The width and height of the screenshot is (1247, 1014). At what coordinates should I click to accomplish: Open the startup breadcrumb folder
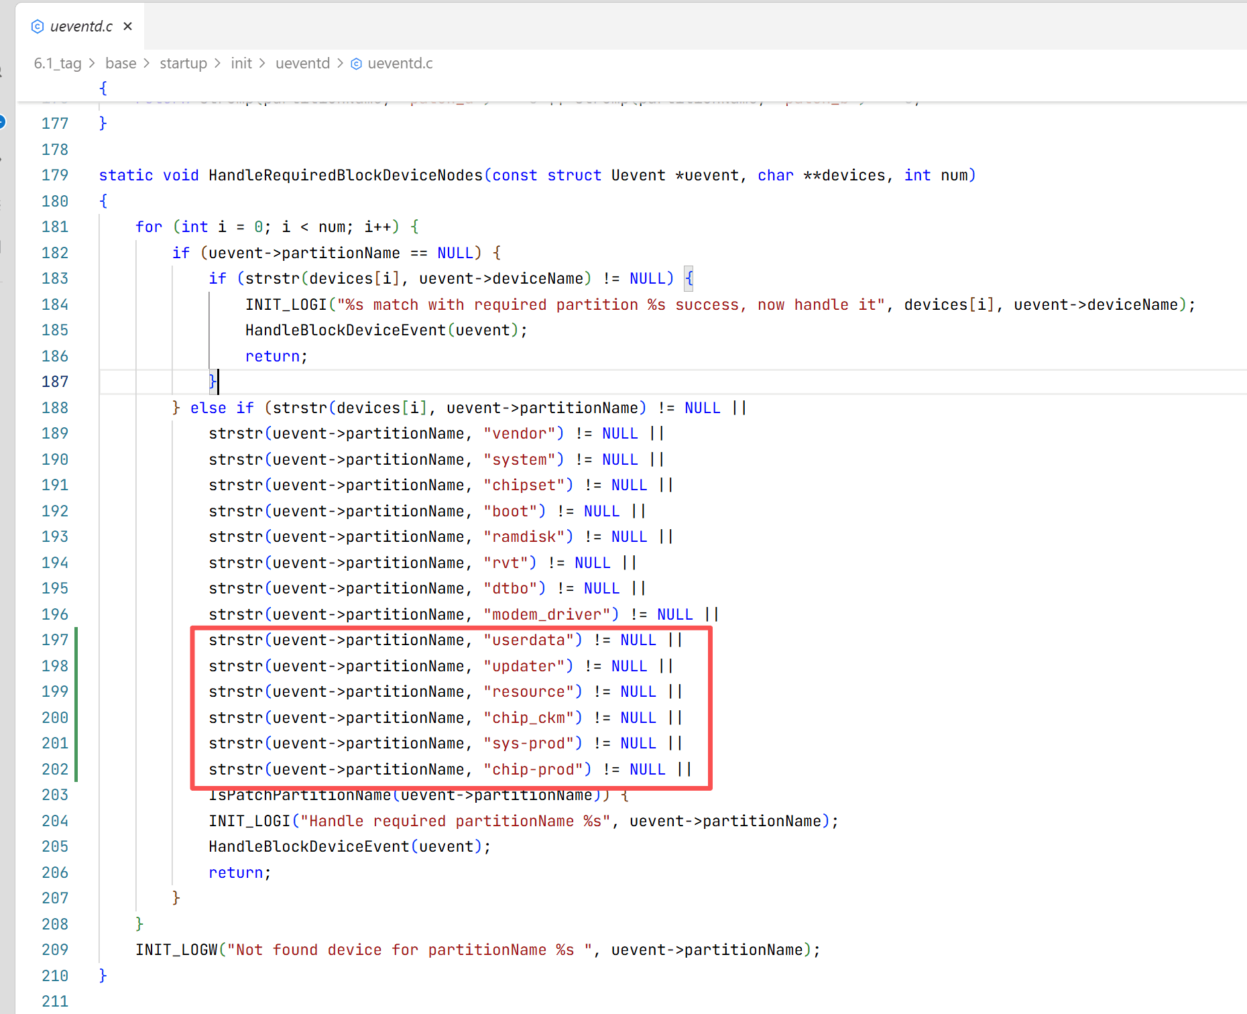[183, 63]
